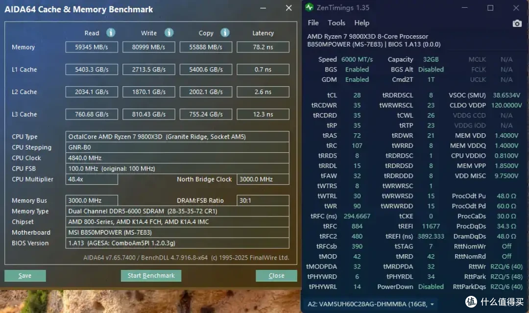Viewport: 529px width, 313px height.
Task: Click the tRAS value 72
Action: pos(357,136)
